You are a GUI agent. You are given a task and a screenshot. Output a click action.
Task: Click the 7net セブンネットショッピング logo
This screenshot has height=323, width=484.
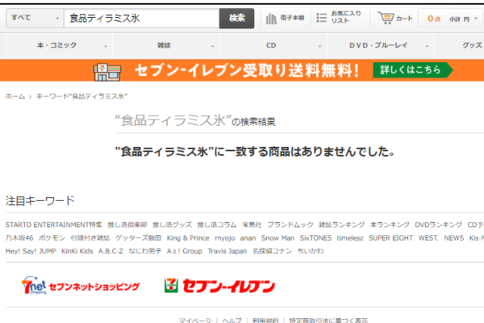[x=81, y=285]
